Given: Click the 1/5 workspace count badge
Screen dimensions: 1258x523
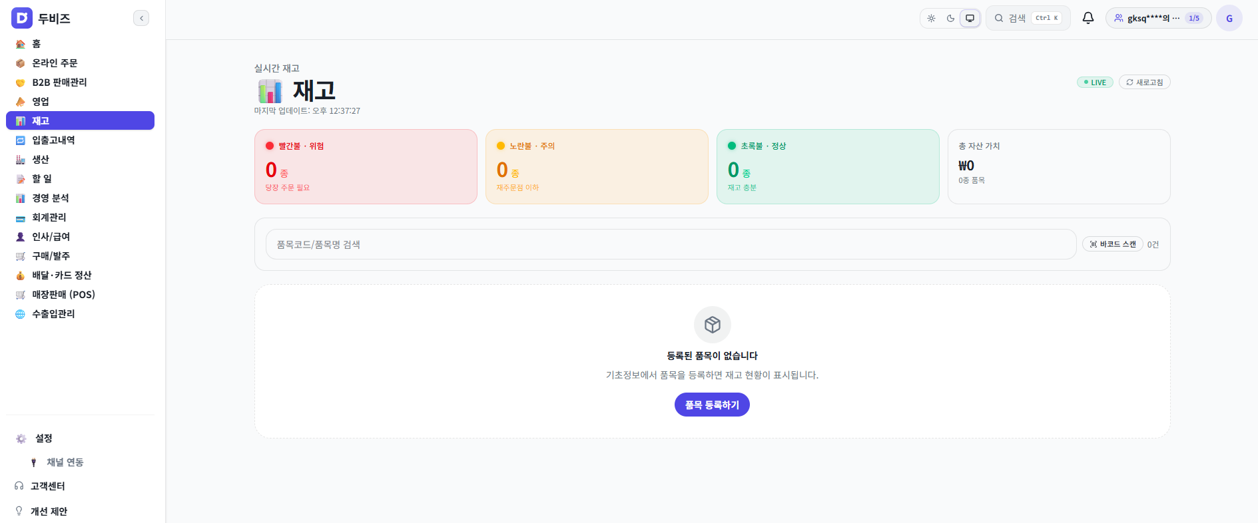Looking at the screenshot, I should 1194,18.
